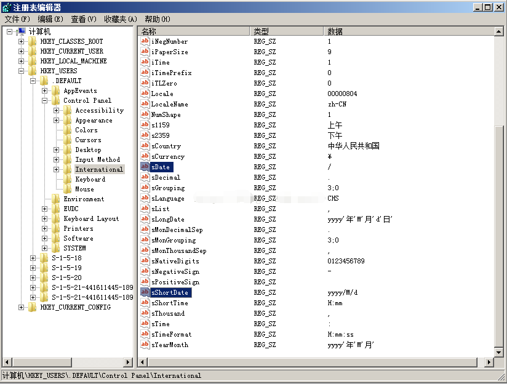507x384 pixels.
Task: Expand the HKEY_LOCAL_MACHINE hive
Action: click(x=21, y=61)
